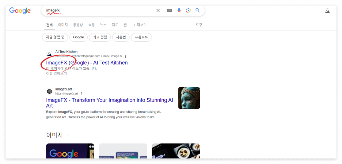Viewport: 342px width, 164px height.
Task: Clear the search box with X
Action: point(158,11)
